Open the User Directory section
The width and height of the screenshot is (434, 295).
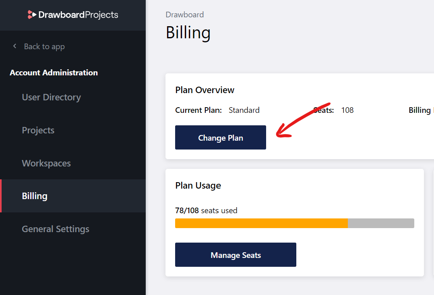51,97
